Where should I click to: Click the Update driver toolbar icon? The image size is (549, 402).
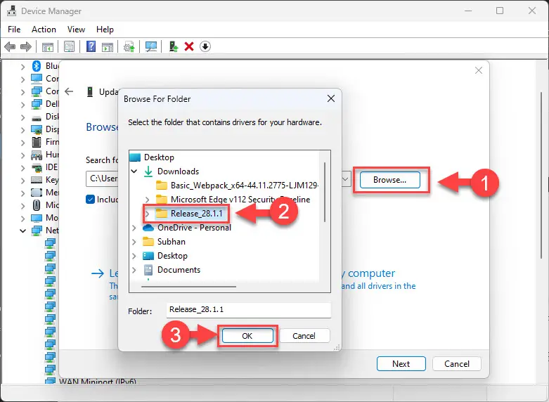173,47
